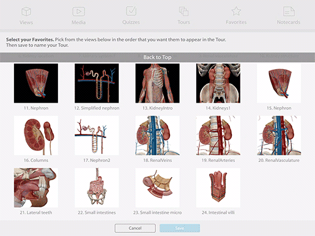Viewport: 315px width, 236px height.
Task: Click the '23. Small intestine micro' caption
Action: click(x=157, y=212)
